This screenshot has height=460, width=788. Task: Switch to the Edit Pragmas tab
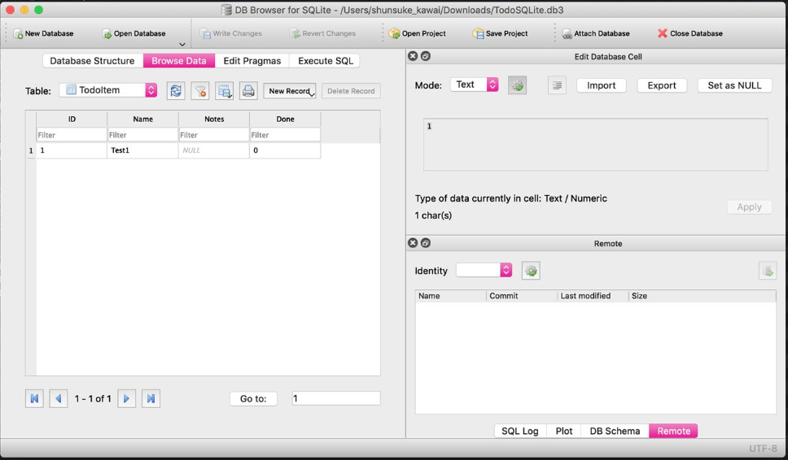[x=252, y=61]
